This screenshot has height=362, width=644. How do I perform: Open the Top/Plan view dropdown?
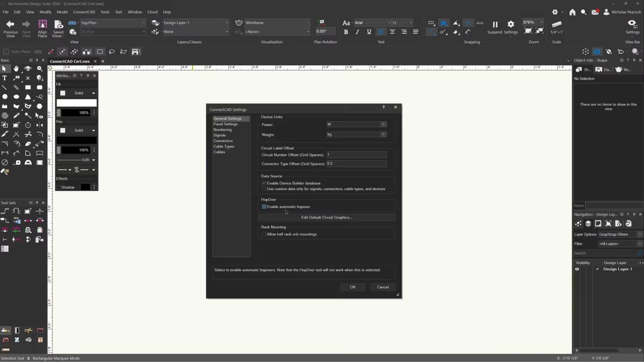pos(144,23)
